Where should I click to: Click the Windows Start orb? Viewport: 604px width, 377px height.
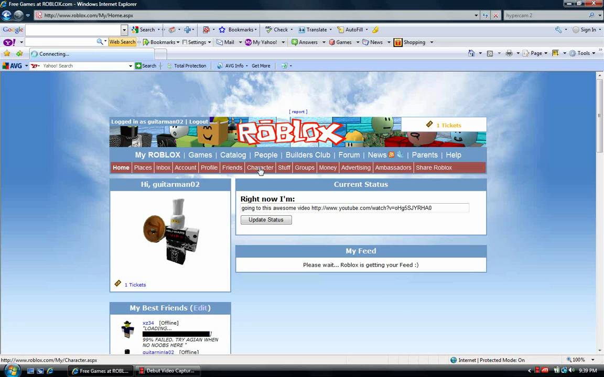click(x=12, y=371)
